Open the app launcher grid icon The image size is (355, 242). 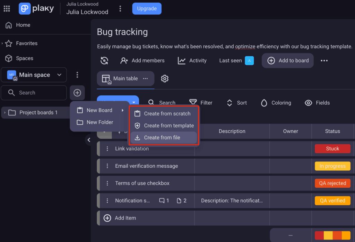[7, 8]
